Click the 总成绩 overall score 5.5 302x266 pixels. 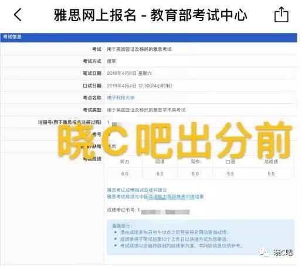pos(271,173)
